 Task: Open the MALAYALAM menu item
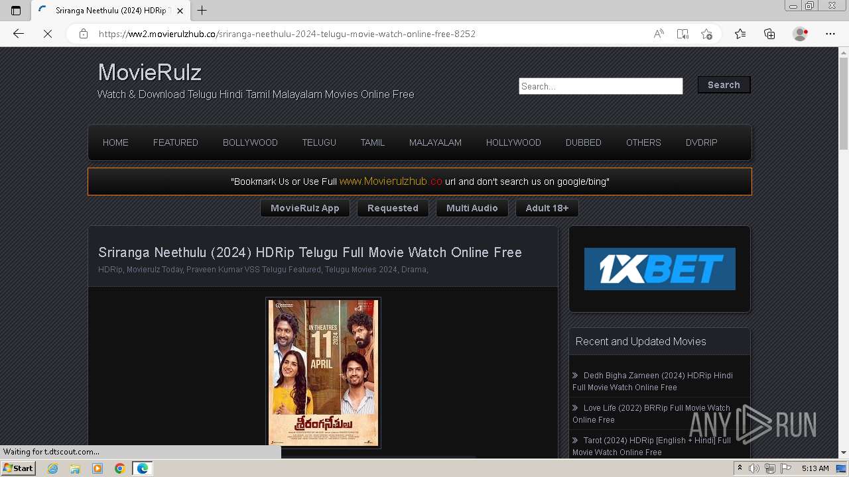[435, 142]
